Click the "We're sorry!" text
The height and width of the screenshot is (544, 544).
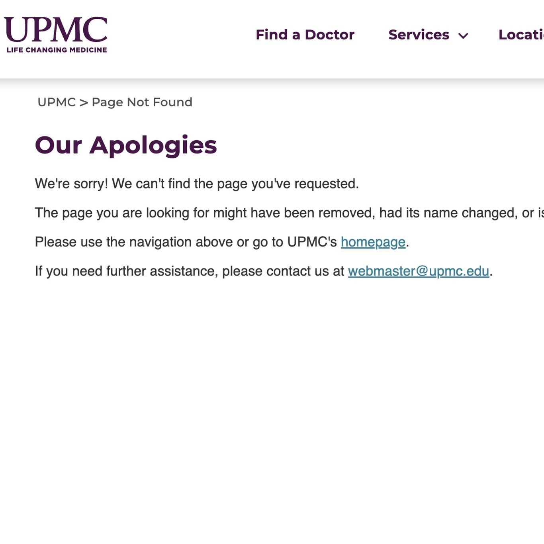pyautogui.click(x=71, y=184)
